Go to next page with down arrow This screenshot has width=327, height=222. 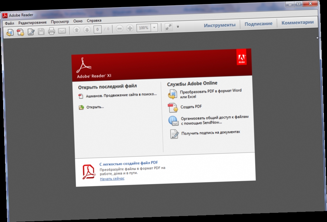coord(87,30)
